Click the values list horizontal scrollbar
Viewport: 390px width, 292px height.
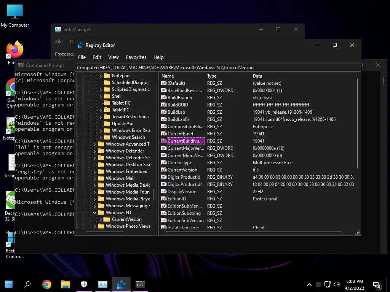point(253,232)
